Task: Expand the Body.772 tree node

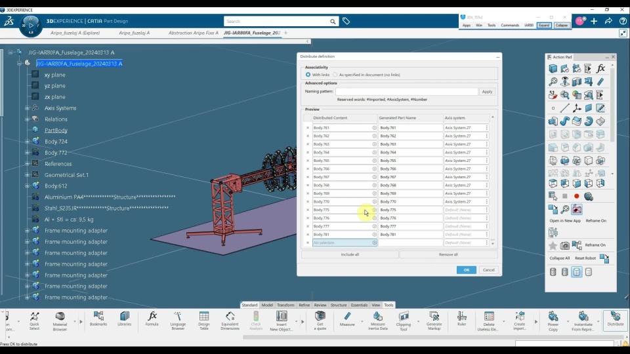Action: (27, 153)
